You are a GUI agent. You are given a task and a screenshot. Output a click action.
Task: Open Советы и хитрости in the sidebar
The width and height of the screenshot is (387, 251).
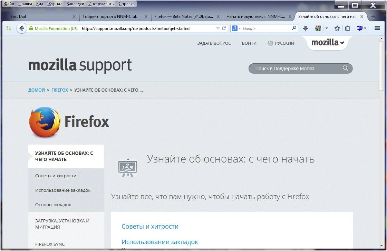click(56, 176)
